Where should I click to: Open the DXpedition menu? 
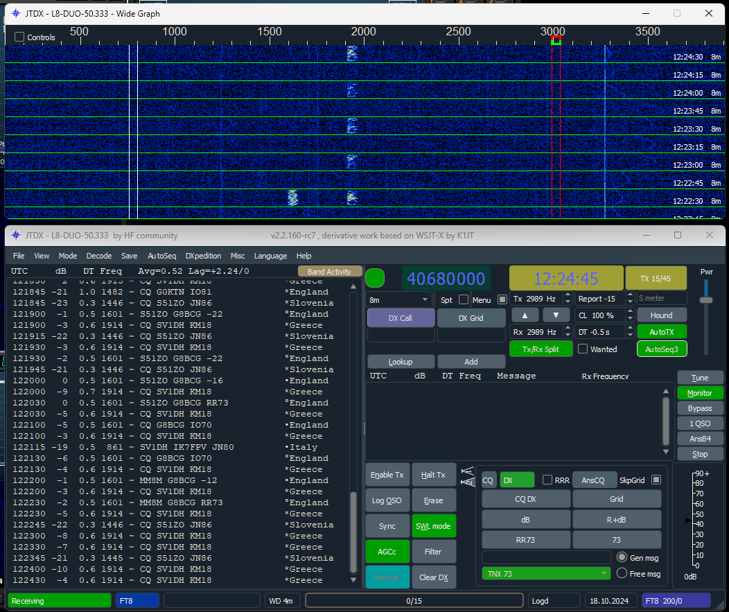pyautogui.click(x=203, y=256)
